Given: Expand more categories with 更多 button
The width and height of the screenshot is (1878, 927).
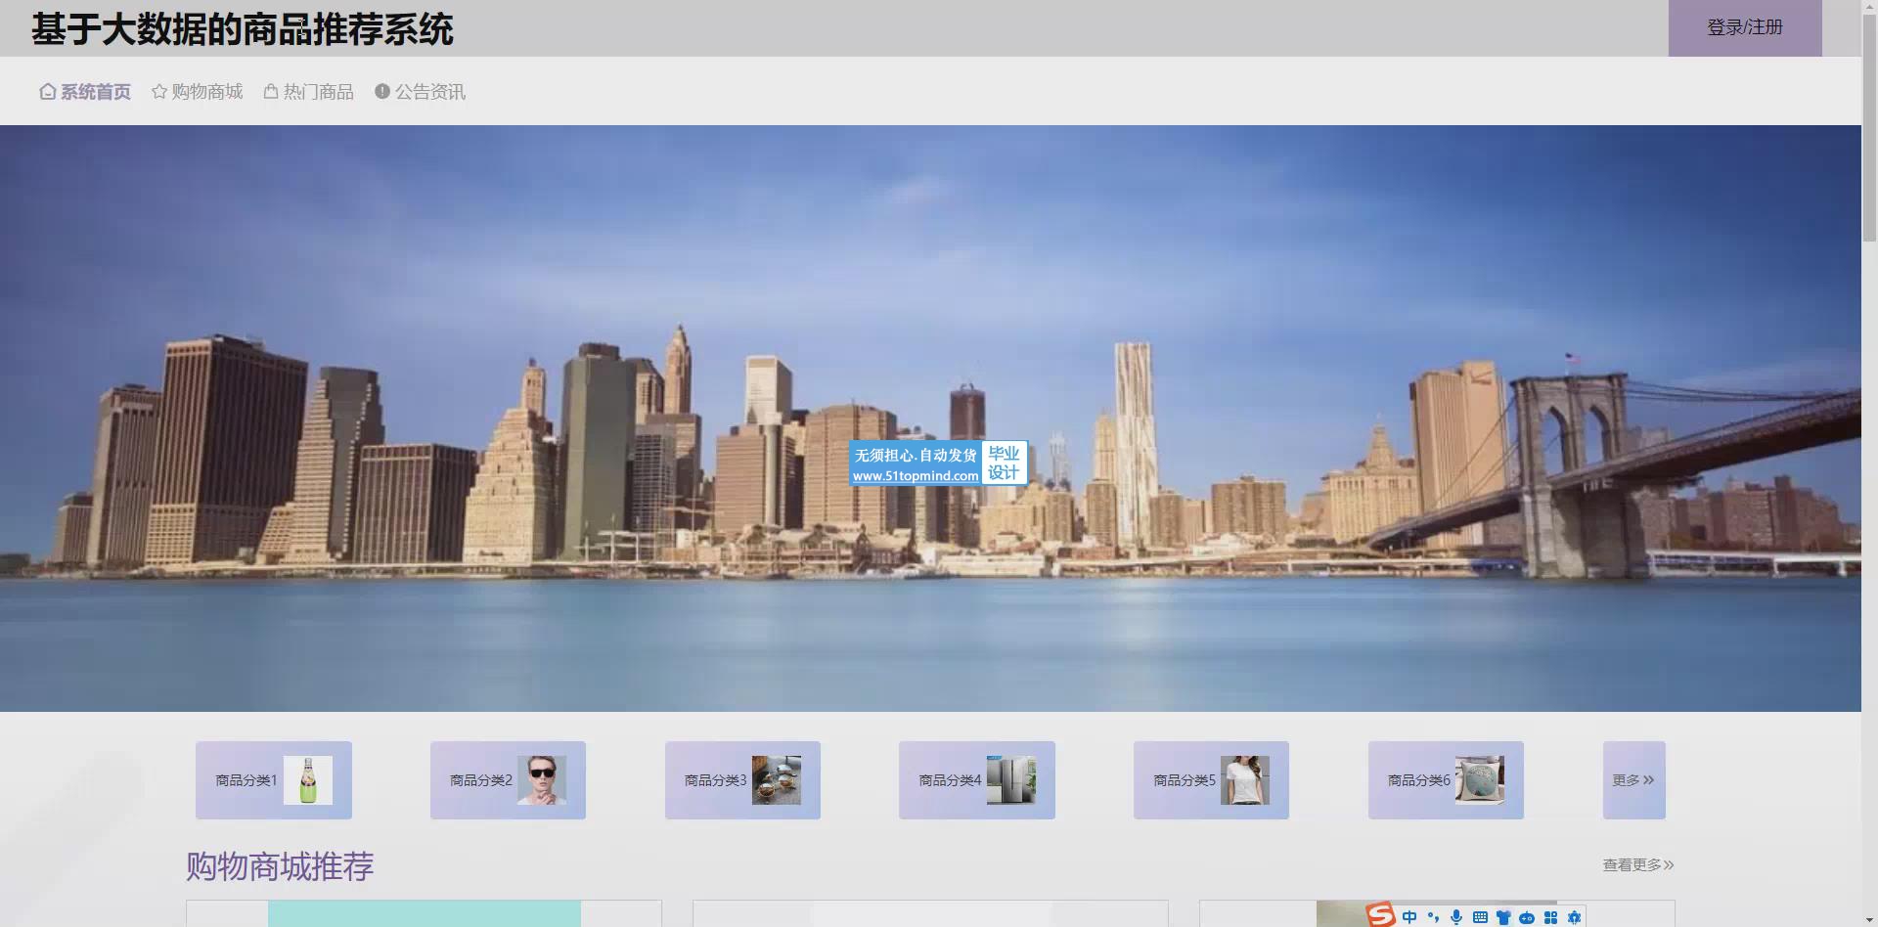Looking at the screenshot, I should (1634, 780).
